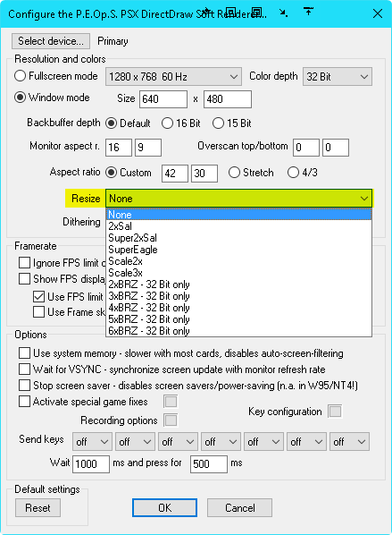392x535 pixels.
Task: Select 3xBRZ - 32 Bit only option
Action: [238, 296]
